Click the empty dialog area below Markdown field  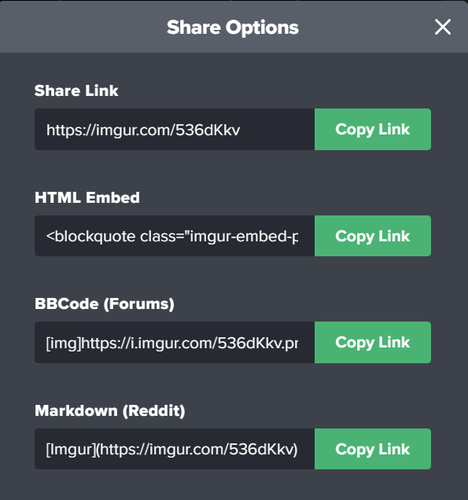click(234, 485)
